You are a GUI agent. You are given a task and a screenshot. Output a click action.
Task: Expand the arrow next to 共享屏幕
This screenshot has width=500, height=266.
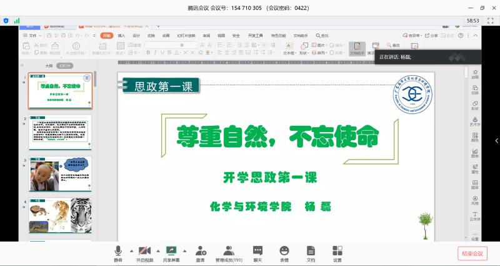click(x=185, y=249)
